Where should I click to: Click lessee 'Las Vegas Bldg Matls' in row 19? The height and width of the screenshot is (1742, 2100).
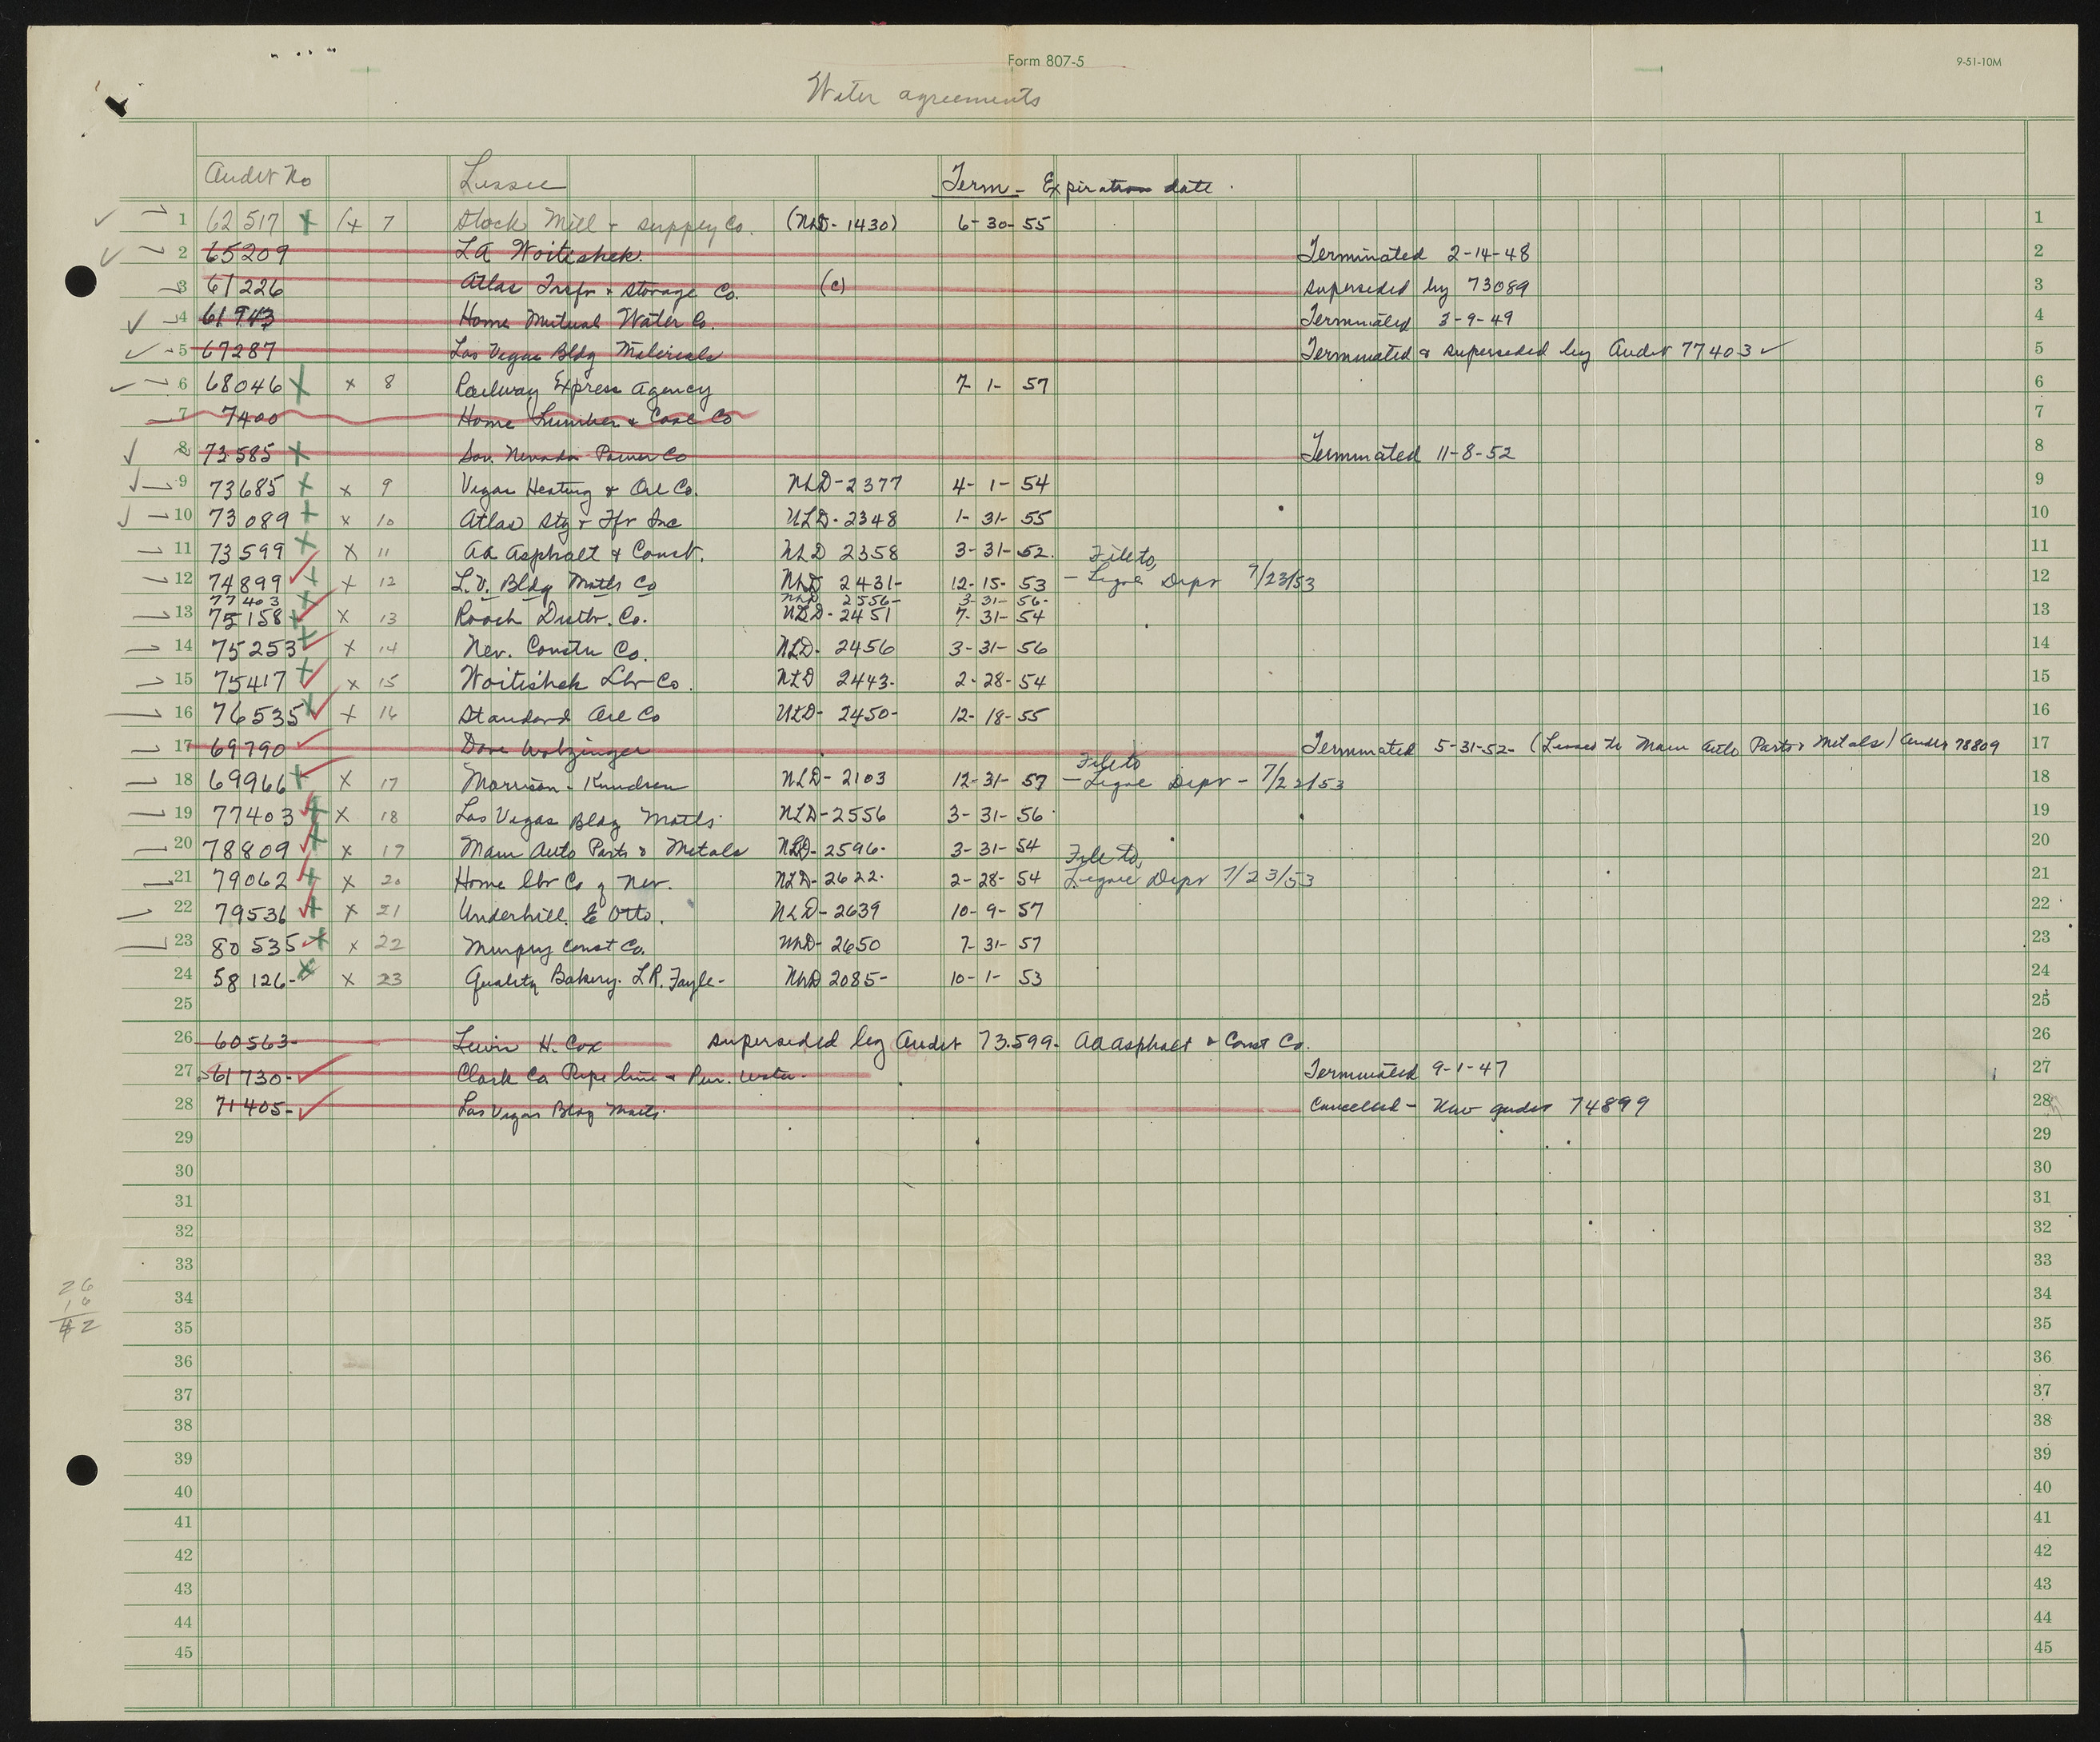586,817
